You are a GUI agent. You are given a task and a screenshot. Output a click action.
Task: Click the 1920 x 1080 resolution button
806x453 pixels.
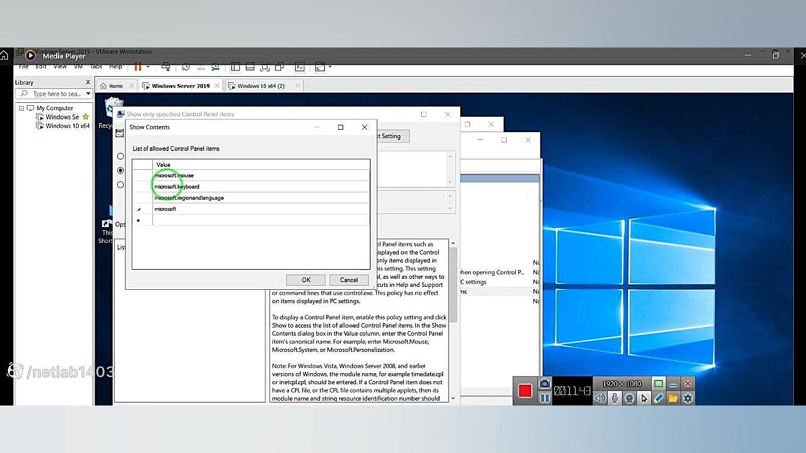point(622,384)
